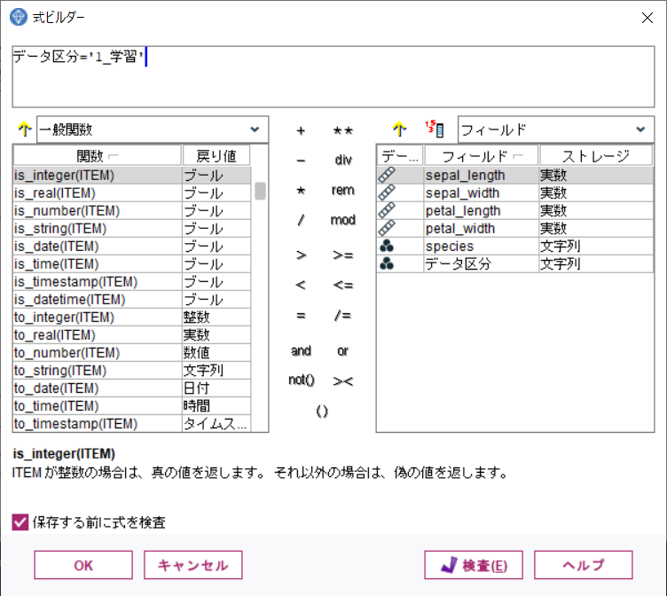This screenshot has height=596, width=667.
Task: Click the continuous-measure icon for sepal_length
Action: (x=387, y=176)
